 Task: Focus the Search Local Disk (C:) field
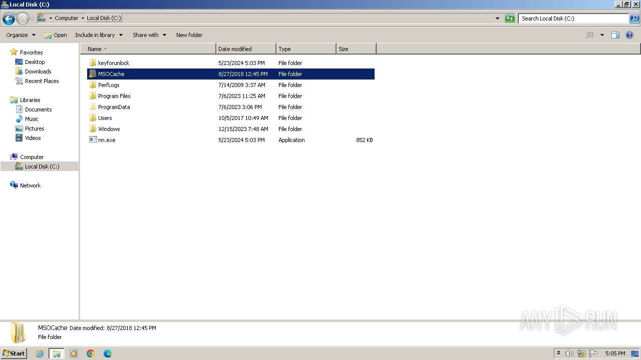(x=573, y=18)
